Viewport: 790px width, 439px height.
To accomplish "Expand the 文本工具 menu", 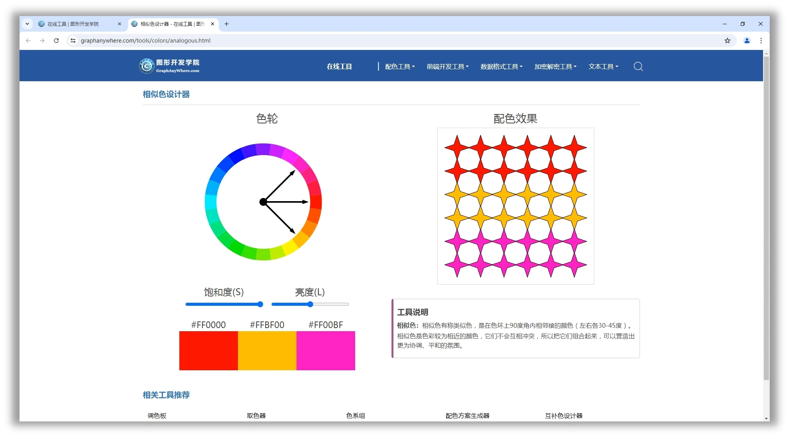I will click(x=603, y=67).
